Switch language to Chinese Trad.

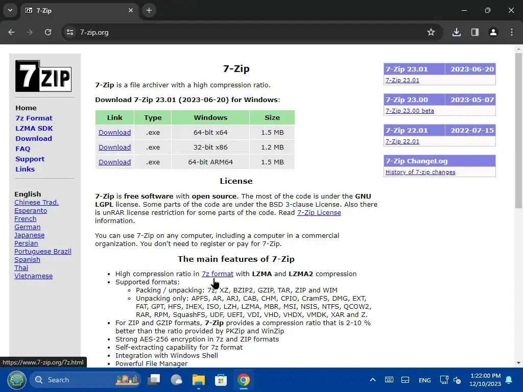click(x=36, y=202)
